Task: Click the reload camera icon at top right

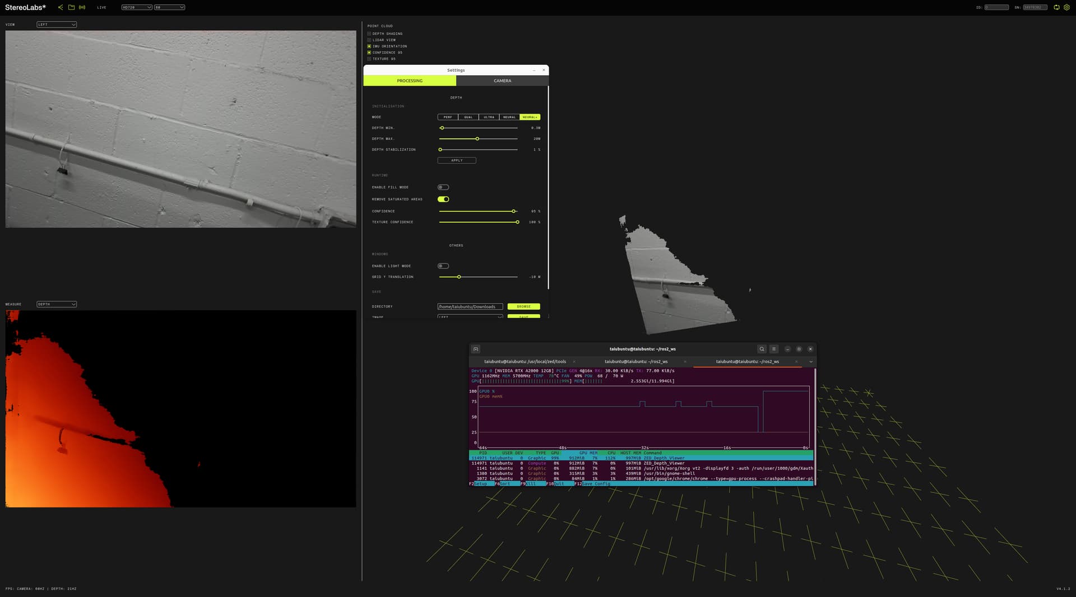Action: pos(1056,7)
